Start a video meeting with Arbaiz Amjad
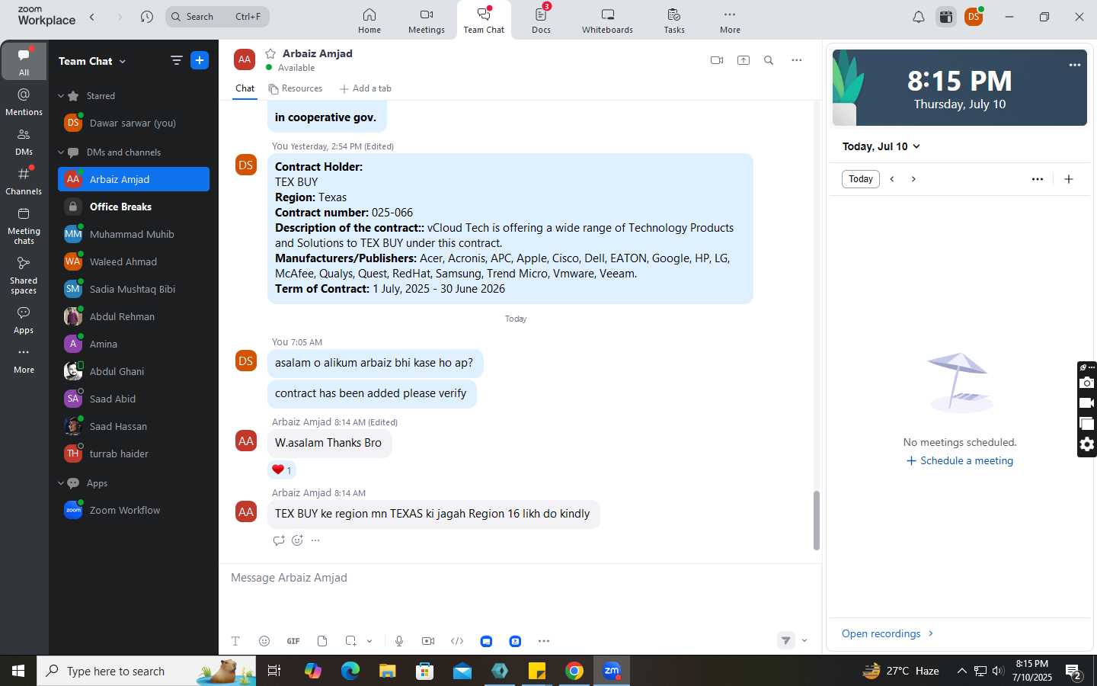 coord(716,60)
